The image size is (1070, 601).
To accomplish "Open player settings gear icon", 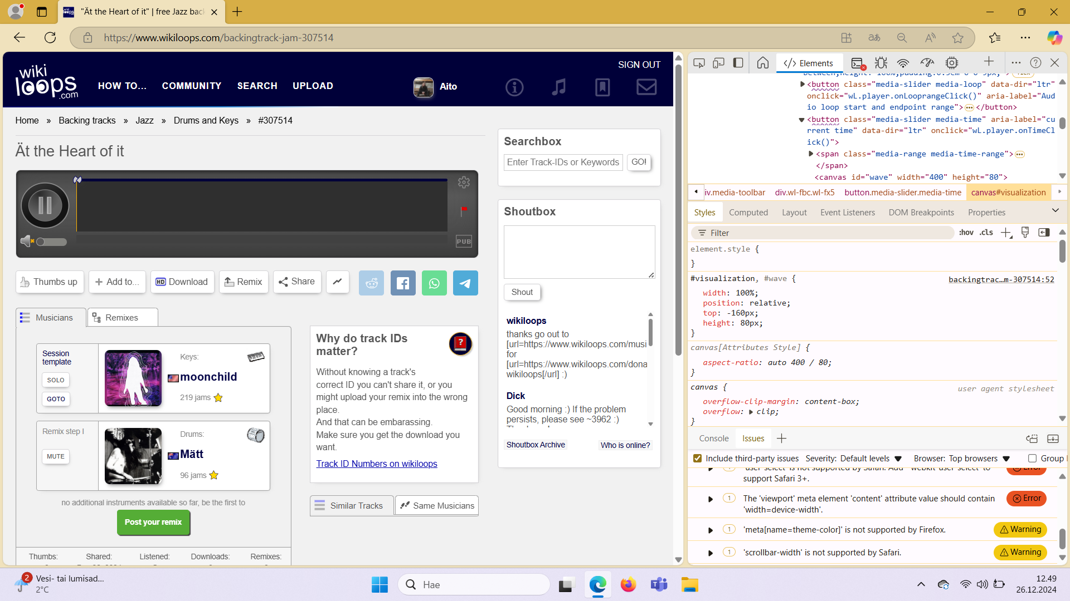I will (464, 182).
